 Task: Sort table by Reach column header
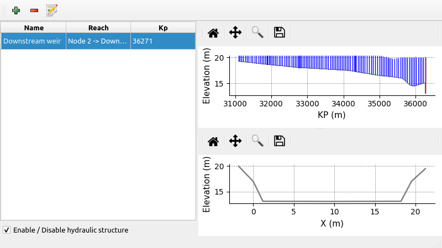pos(98,28)
